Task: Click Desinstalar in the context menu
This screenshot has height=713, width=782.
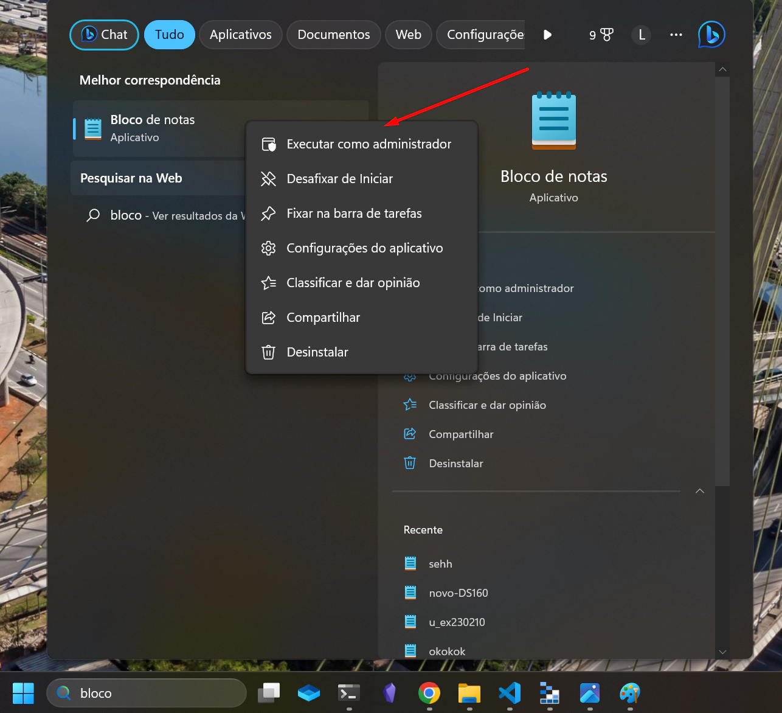Action: coord(317,352)
